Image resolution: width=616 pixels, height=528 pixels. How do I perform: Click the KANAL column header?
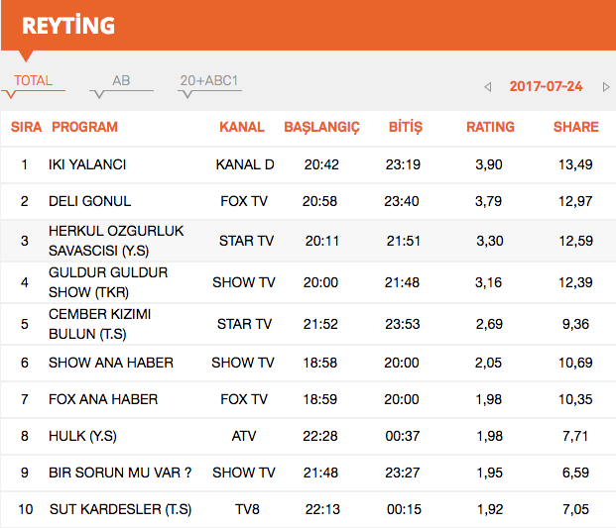click(242, 127)
